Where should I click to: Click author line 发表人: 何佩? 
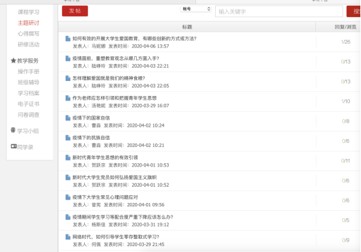[87, 244]
